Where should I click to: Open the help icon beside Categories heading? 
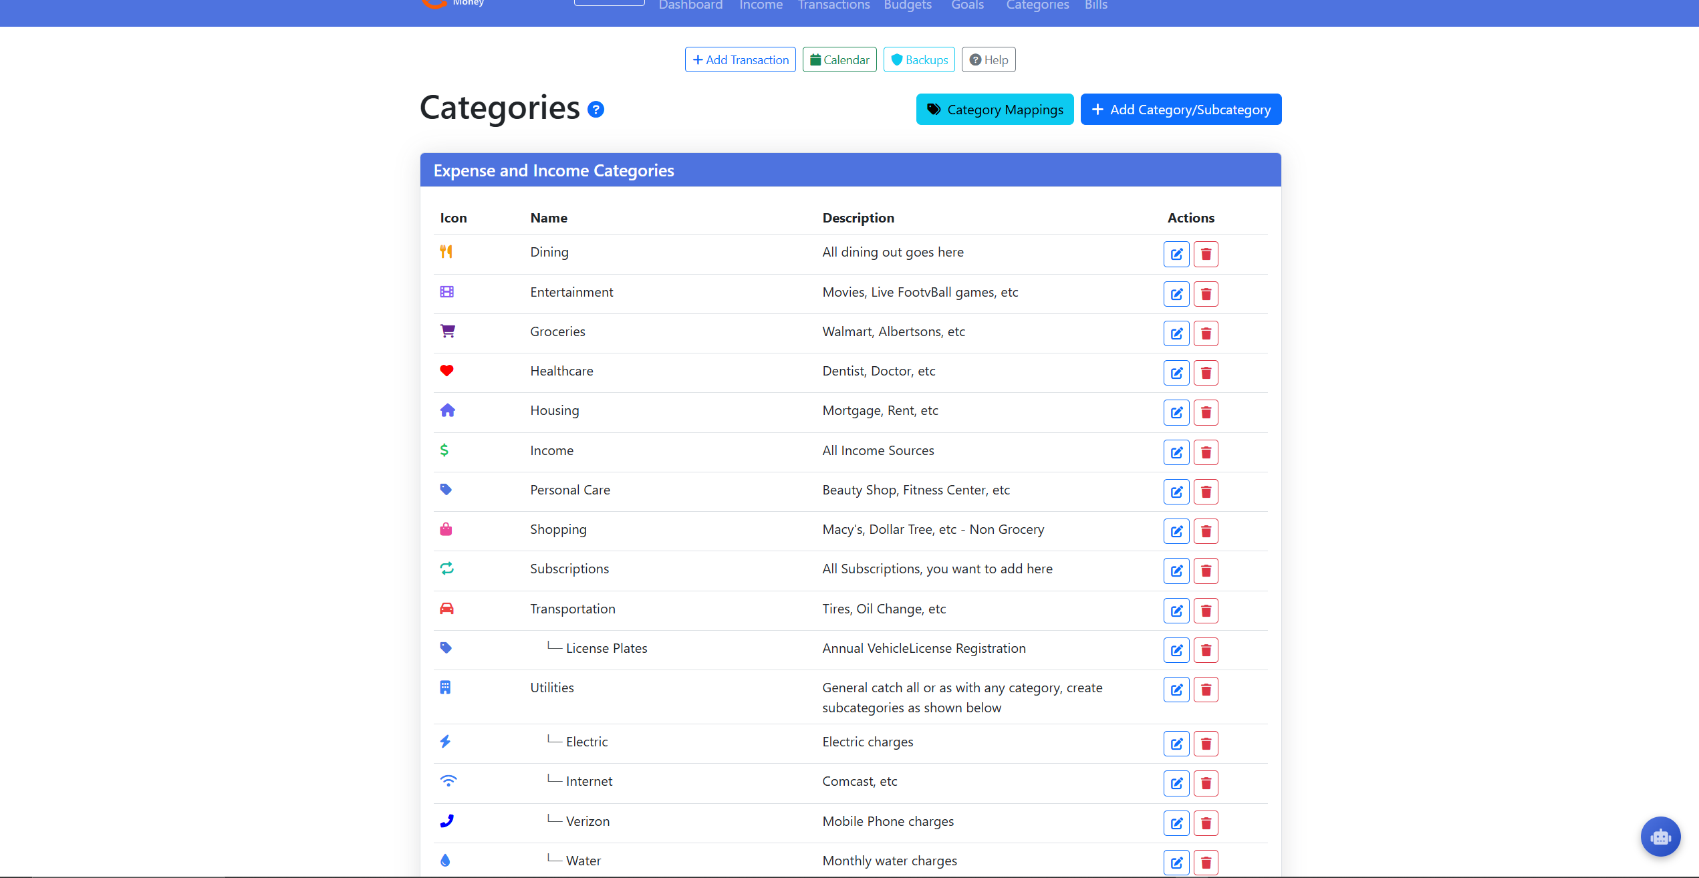596,109
